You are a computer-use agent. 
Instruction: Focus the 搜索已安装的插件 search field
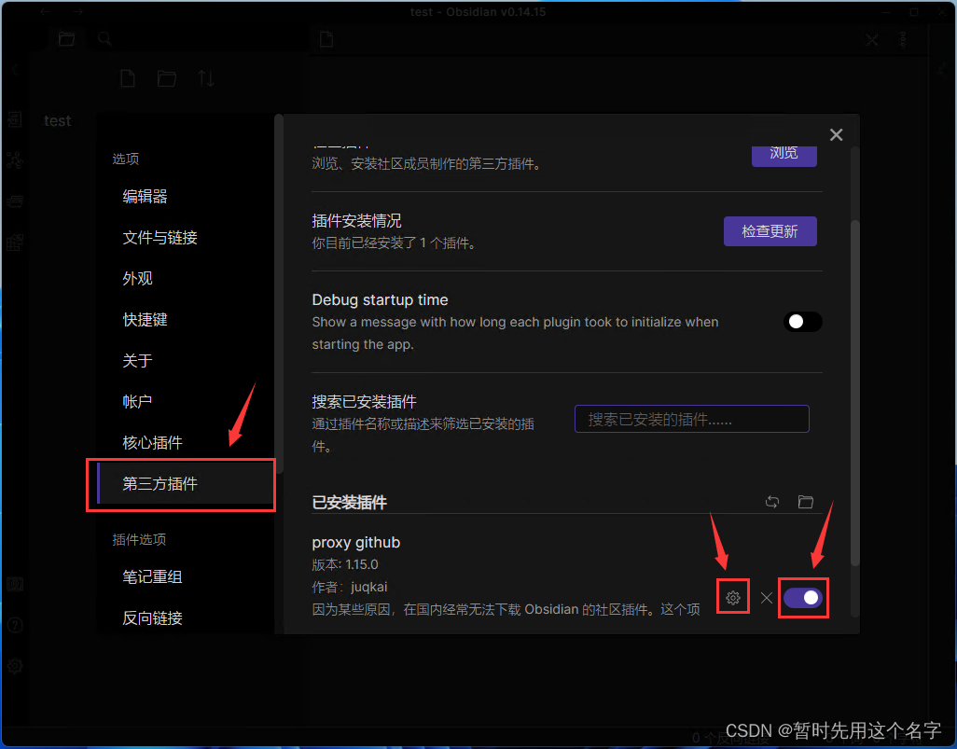691,419
